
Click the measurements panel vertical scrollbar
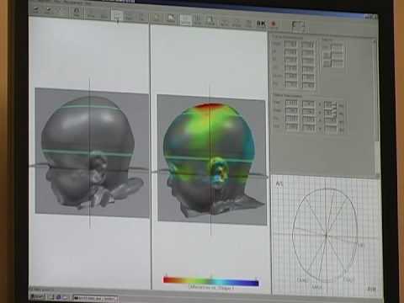pos(376,108)
